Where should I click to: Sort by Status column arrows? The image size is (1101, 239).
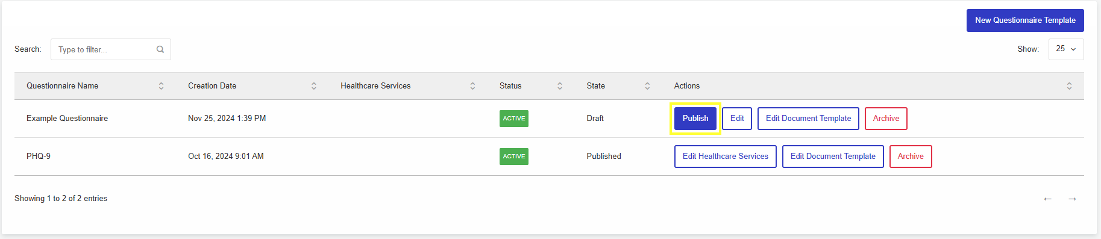pyautogui.click(x=560, y=86)
